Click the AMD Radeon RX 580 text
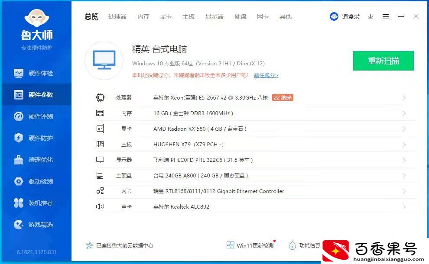The height and width of the screenshot is (264, 429). pos(200,129)
